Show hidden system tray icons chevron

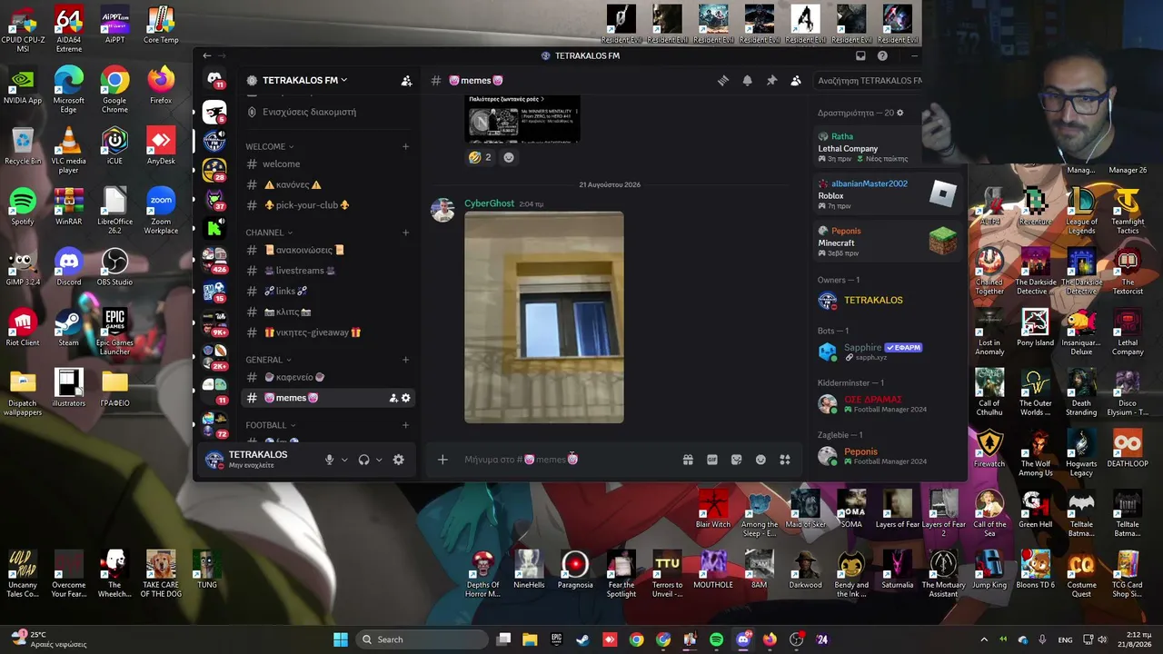coord(983,639)
